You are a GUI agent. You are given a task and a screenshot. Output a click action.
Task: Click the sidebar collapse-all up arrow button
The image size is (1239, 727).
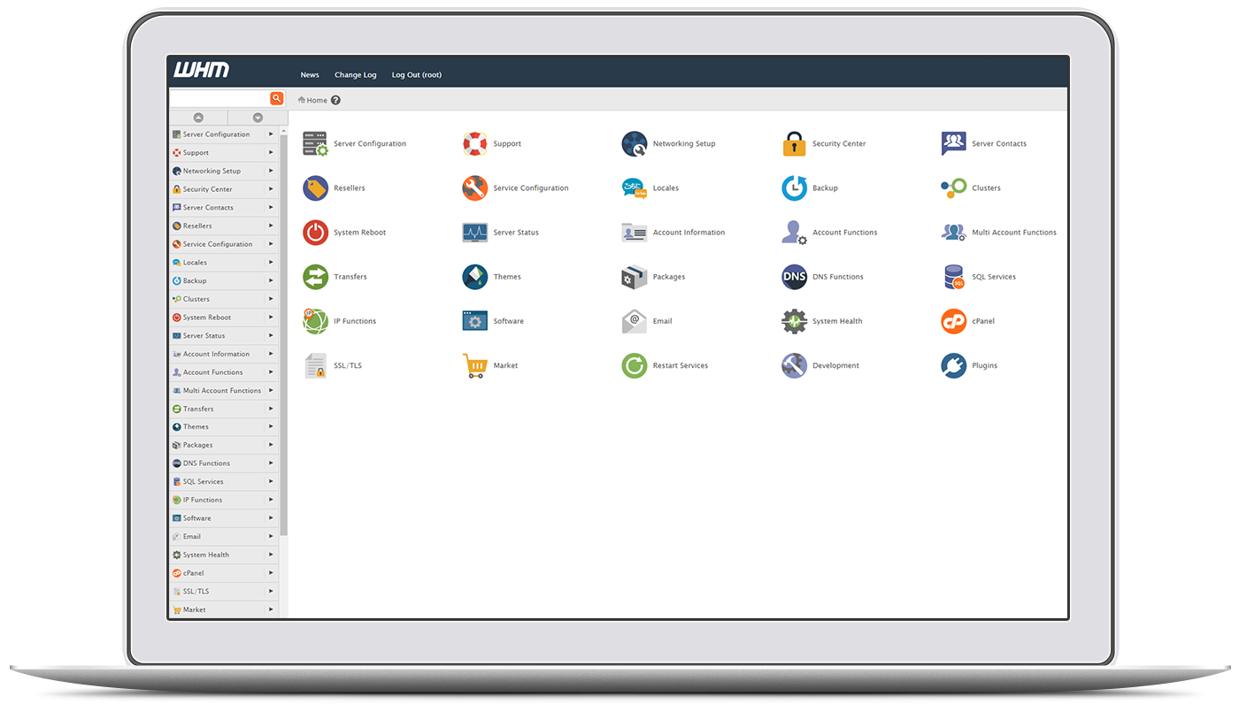click(198, 118)
